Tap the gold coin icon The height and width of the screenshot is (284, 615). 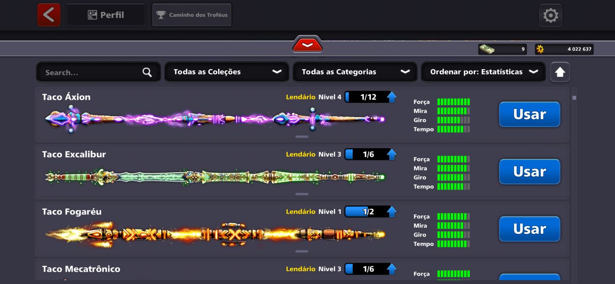coord(540,49)
